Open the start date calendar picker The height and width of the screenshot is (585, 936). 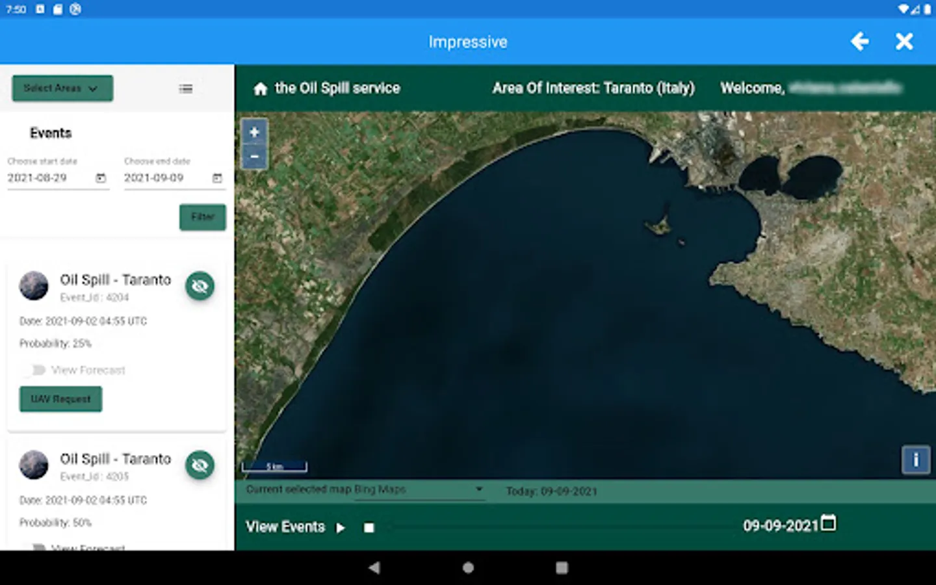pyautogui.click(x=101, y=178)
